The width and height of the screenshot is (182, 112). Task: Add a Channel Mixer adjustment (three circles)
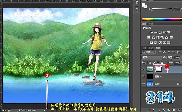[x=167, y=38]
